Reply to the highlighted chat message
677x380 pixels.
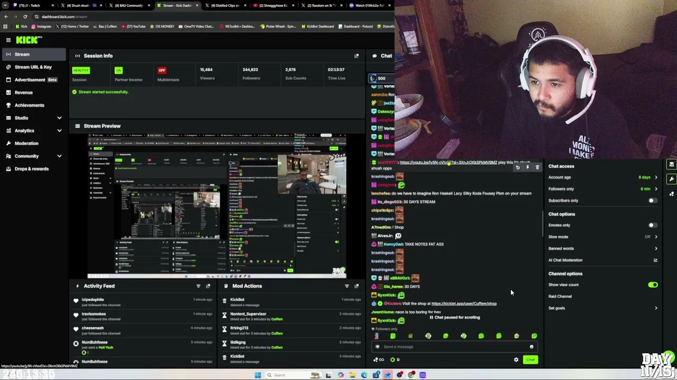click(x=518, y=167)
